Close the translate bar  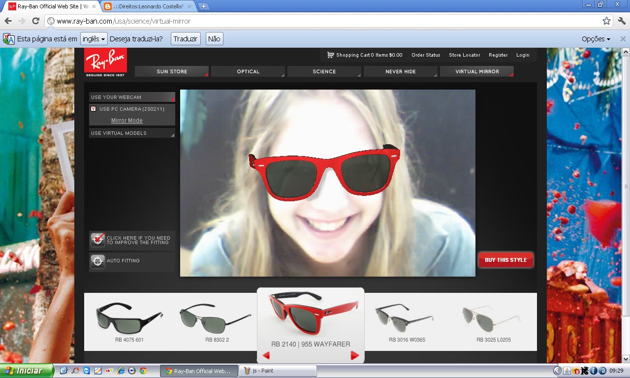[623, 39]
